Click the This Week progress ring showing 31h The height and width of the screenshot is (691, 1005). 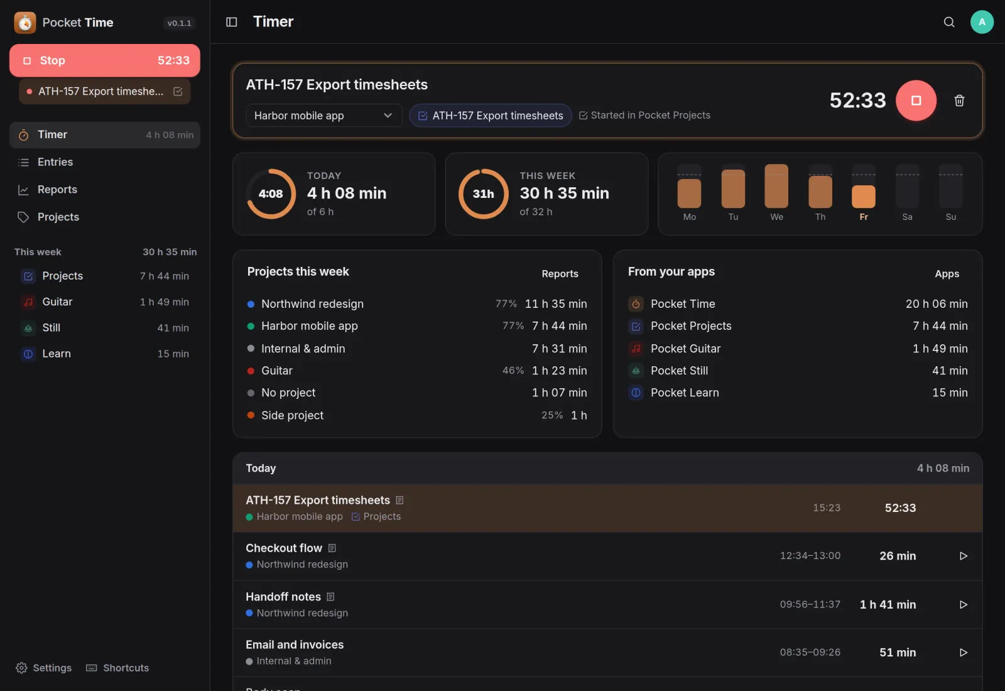click(x=484, y=193)
